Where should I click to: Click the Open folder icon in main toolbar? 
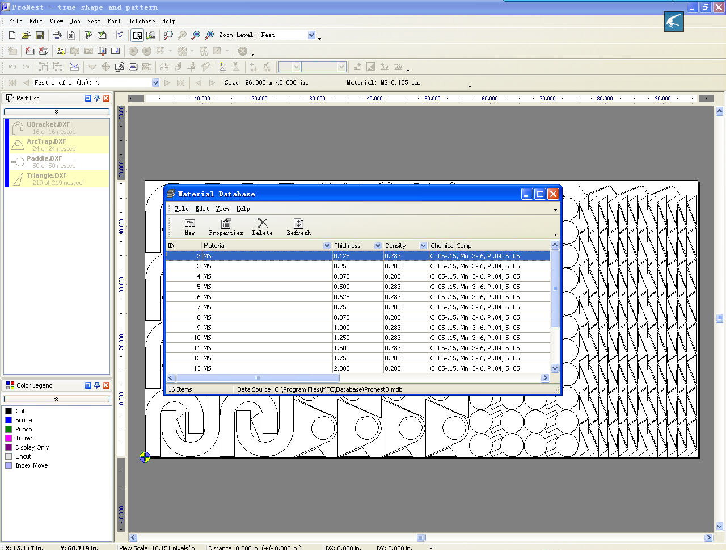[26, 35]
